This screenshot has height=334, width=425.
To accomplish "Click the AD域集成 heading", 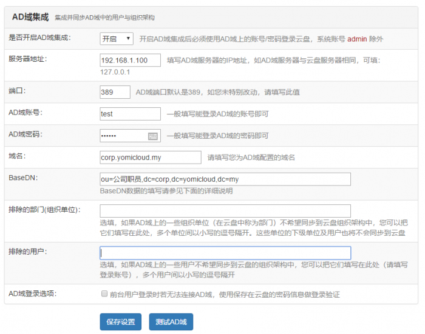I will point(30,17).
